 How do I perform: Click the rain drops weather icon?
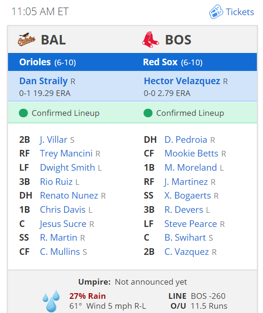click(x=51, y=301)
